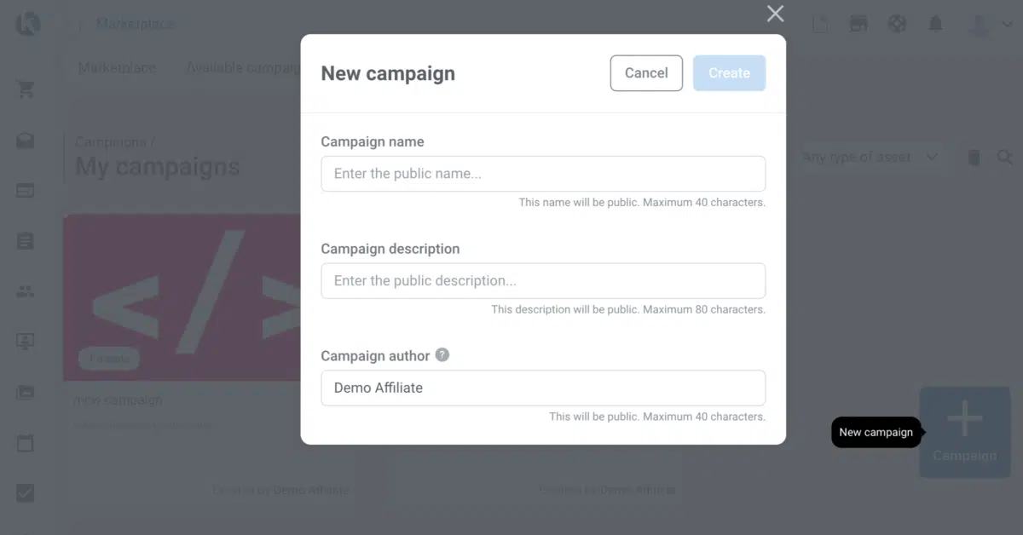This screenshot has height=535, width=1023.
Task: Click the Campaign name input field
Action: (543, 174)
